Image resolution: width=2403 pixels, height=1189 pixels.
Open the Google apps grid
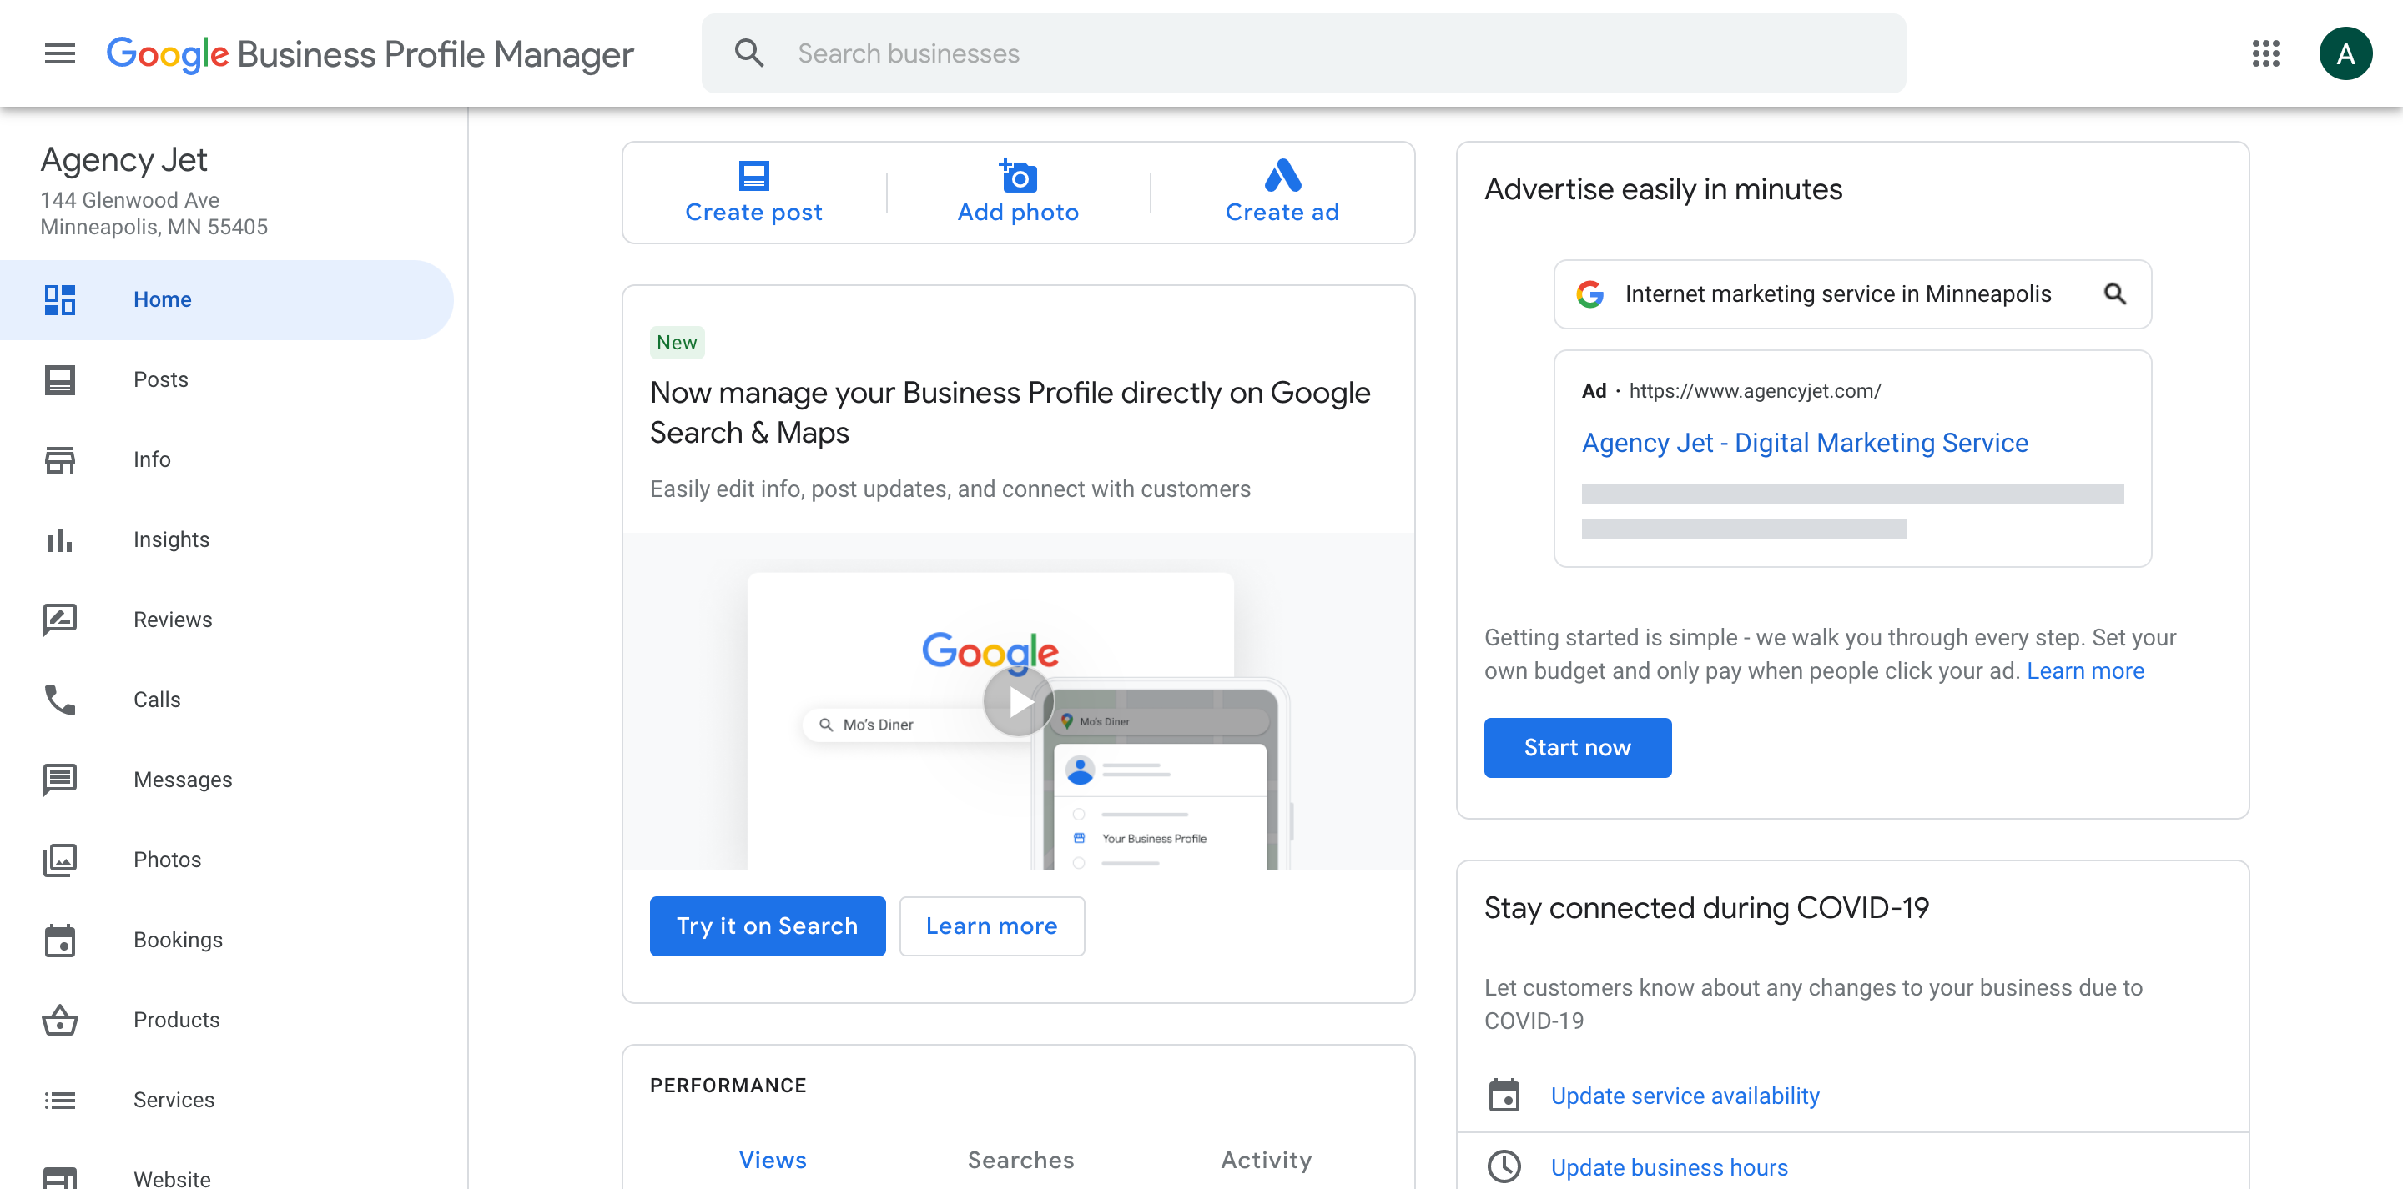click(2266, 53)
